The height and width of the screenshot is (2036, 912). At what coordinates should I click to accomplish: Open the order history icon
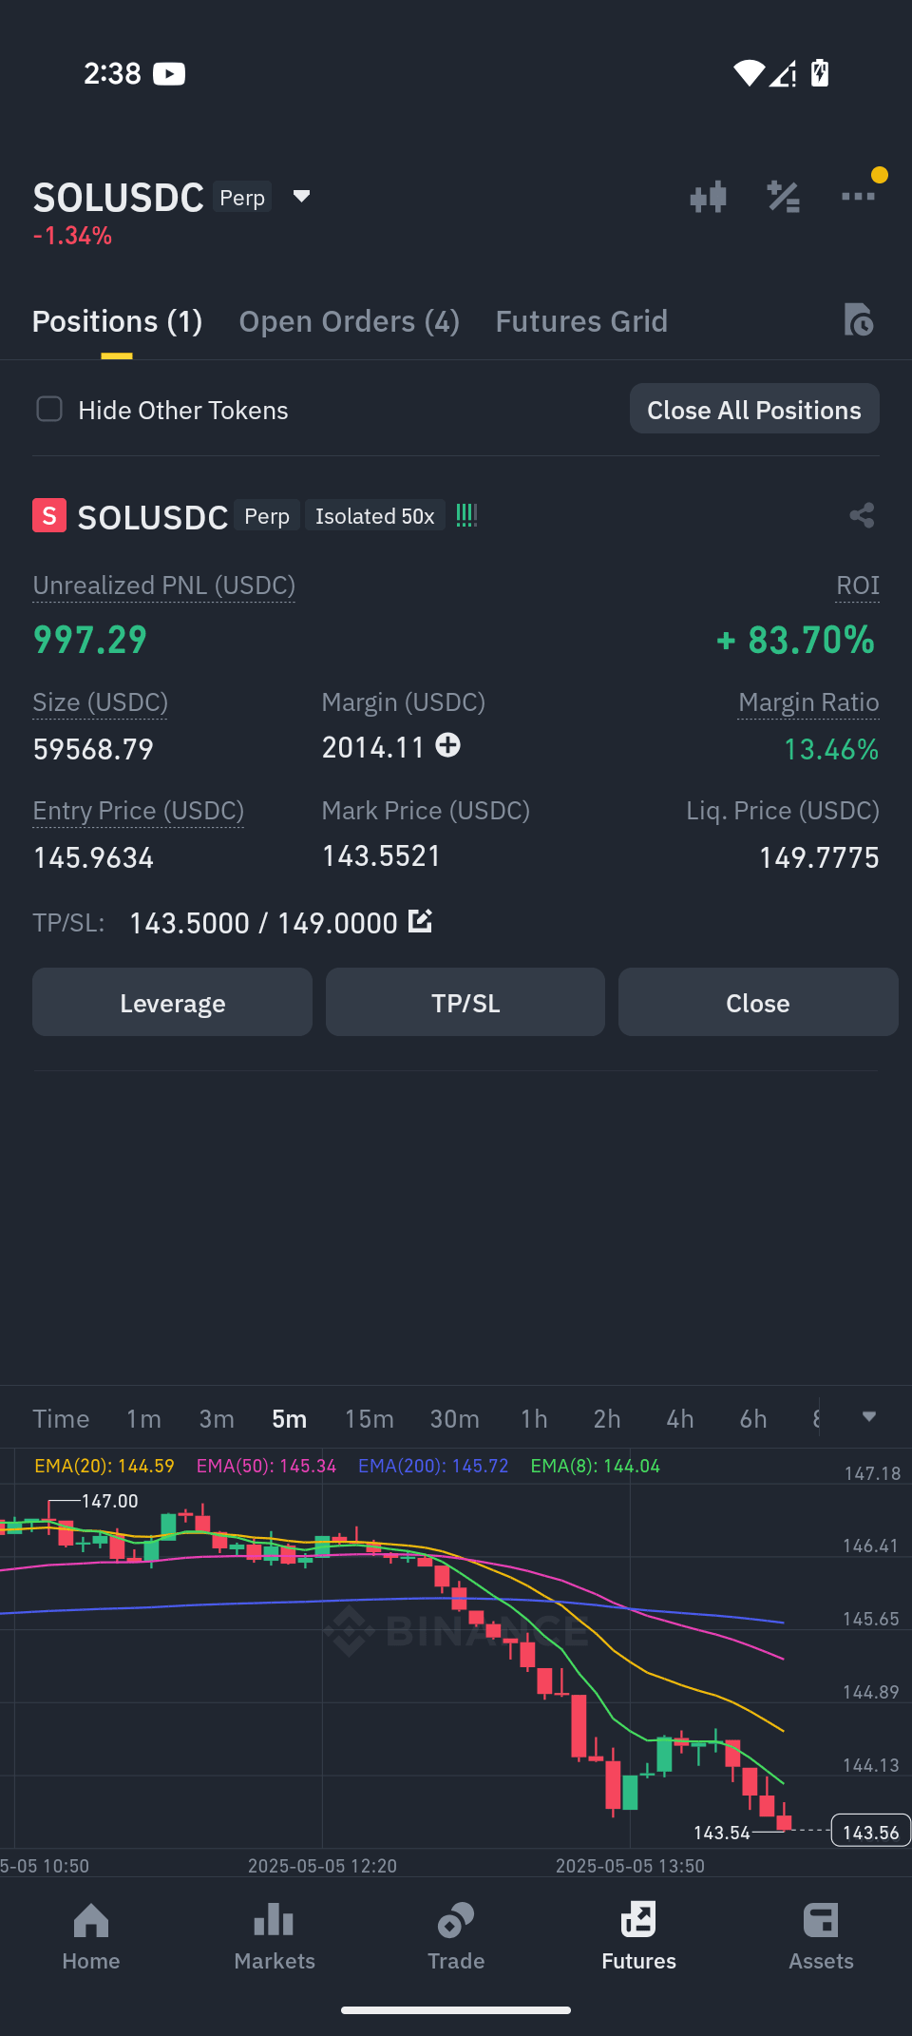click(858, 319)
